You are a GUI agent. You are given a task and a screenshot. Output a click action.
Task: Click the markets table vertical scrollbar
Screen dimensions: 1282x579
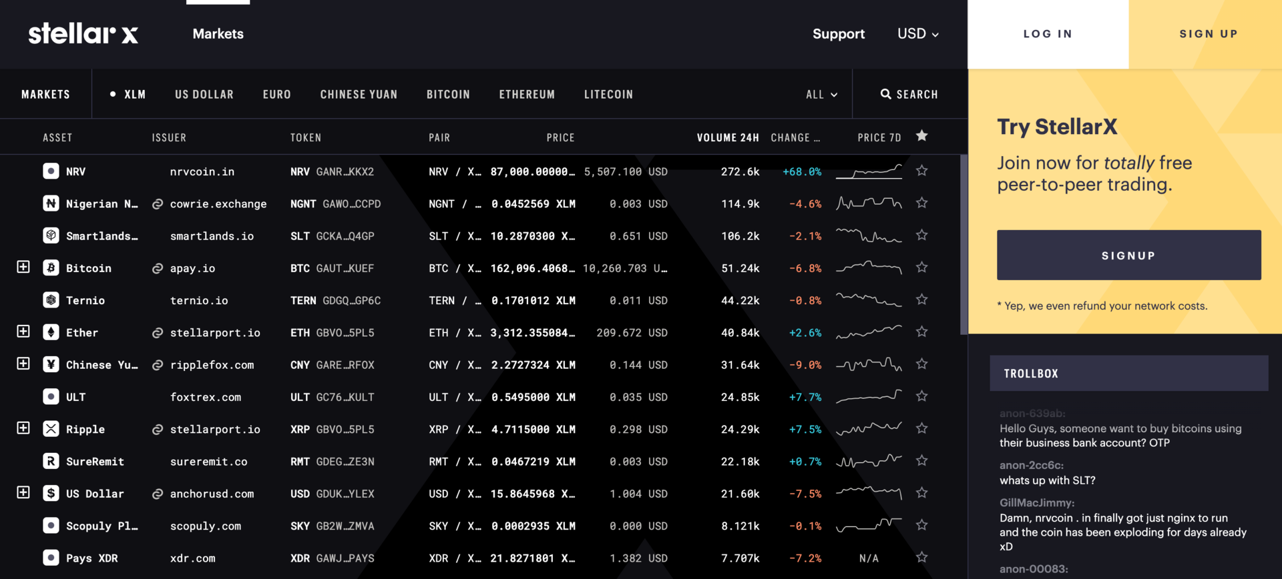964,245
